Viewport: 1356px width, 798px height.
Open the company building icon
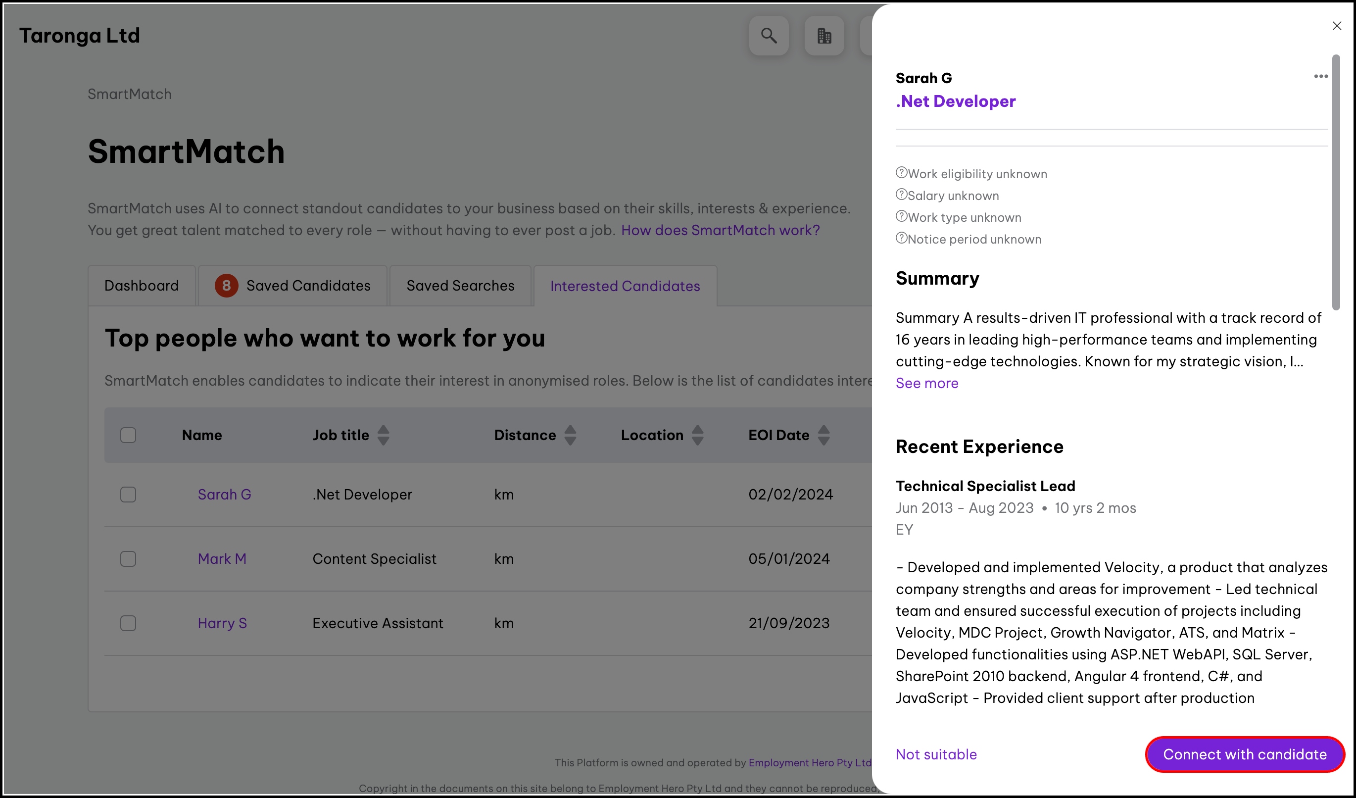pos(824,36)
